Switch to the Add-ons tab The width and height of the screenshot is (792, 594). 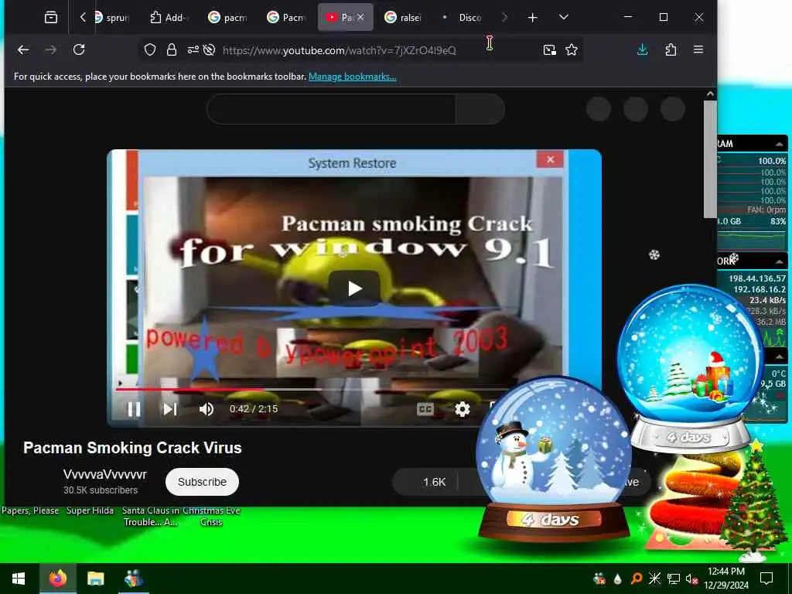click(168, 18)
